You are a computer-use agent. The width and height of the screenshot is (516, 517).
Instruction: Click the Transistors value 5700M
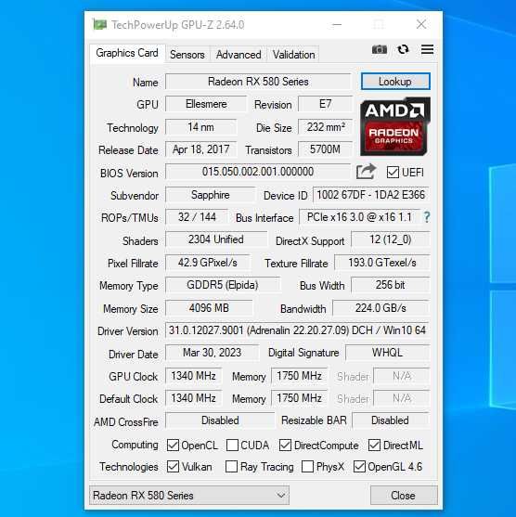point(325,149)
